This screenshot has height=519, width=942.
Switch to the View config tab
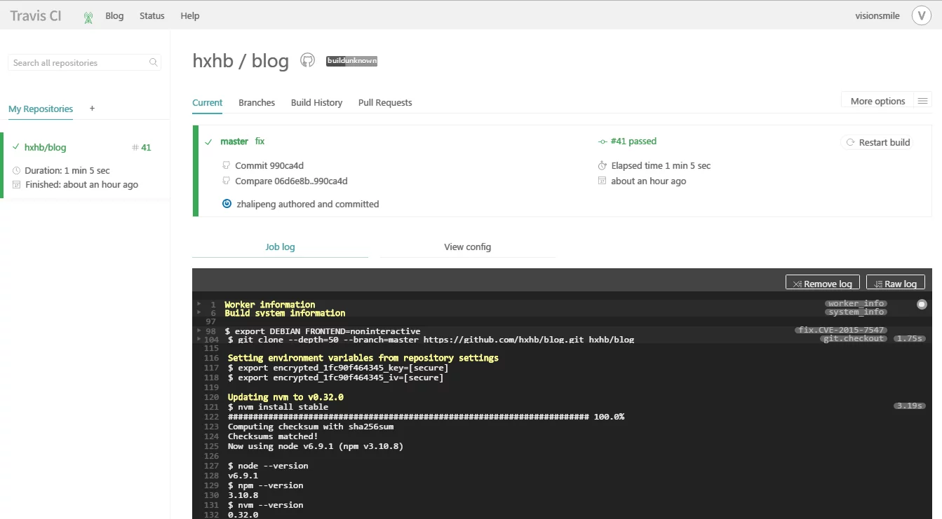pyautogui.click(x=467, y=247)
